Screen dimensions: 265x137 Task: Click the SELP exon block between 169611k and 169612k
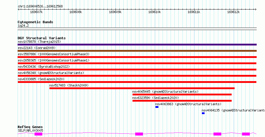click(x=217, y=134)
